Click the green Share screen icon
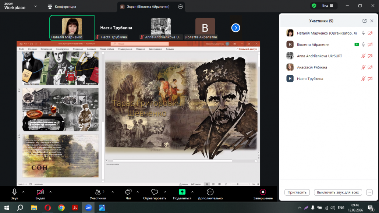Image resolution: width=379 pixels, height=213 pixels. [x=182, y=192]
